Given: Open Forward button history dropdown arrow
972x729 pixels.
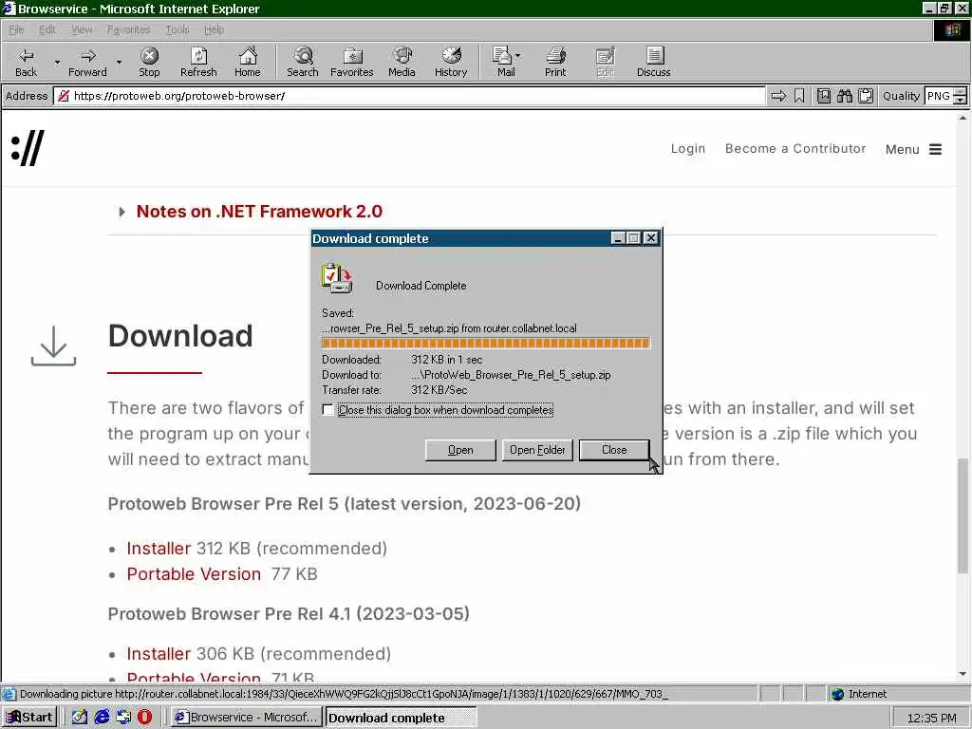Looking at the screenshot, I should pos(119,63).
